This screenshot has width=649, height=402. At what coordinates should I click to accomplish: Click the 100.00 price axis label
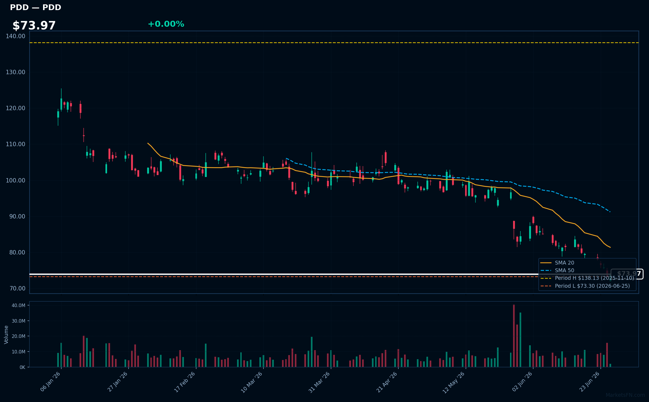[16, 180]
